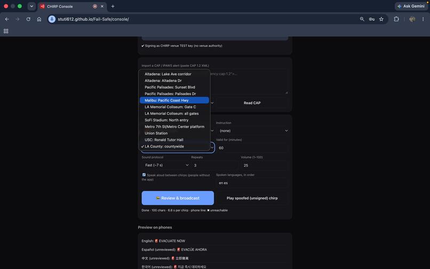Click Play spoofed (unsigned) chirp
Image resolution: width=430 pixels, height=269 pixels.
coord(252,198)
